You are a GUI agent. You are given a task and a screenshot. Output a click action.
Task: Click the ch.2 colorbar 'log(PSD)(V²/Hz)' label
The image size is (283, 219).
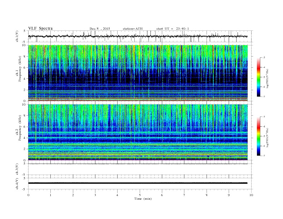tap(267, 137)
